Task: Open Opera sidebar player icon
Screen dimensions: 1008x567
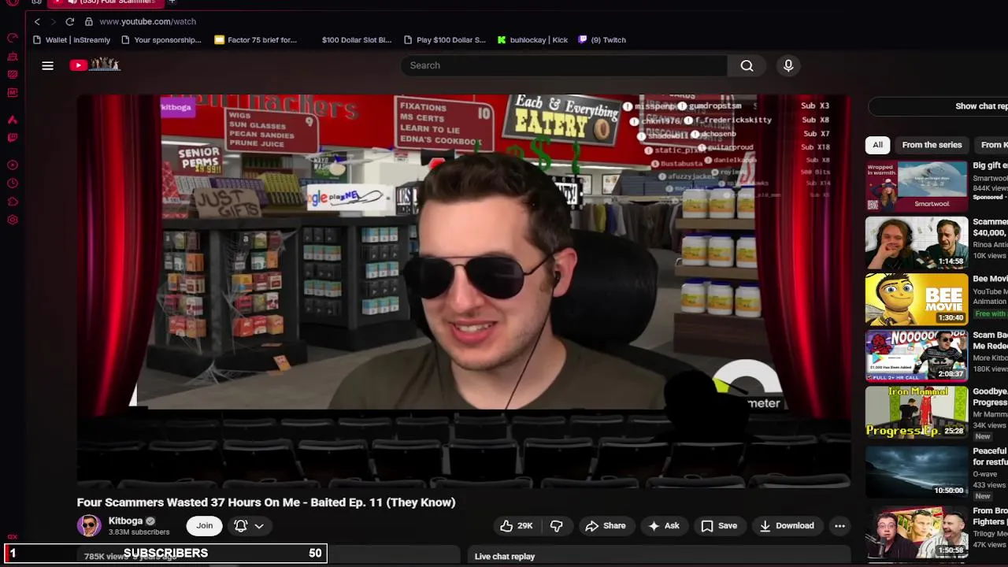Action: [13, 165]
